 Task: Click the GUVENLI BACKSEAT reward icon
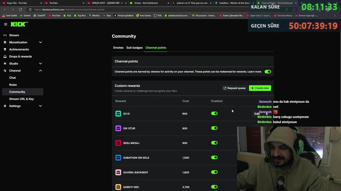118,172
